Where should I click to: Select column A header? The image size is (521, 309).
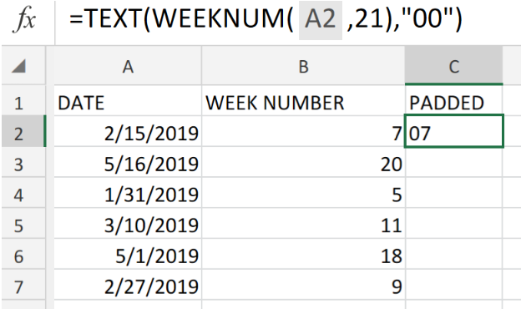pos(128,66)
